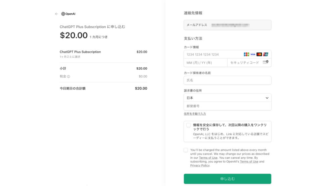This screenshot has width=331, height=186.
Task: Click the 郵便番号 postal code field
Action: (x=227, y=106)
